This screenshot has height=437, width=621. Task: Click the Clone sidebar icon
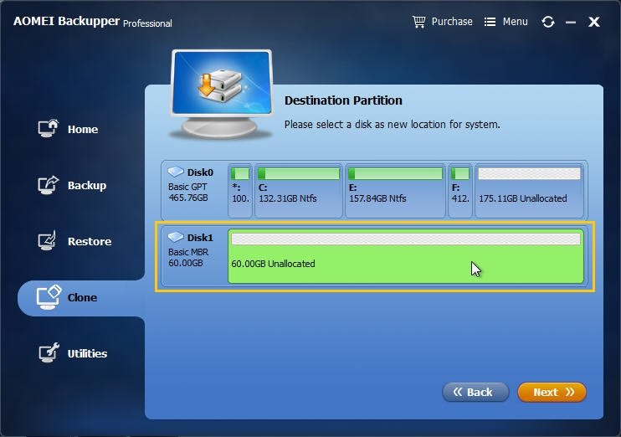pyautogui.click(x=49, y=297)
